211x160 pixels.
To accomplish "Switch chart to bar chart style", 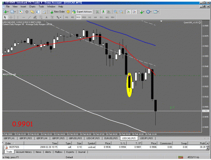I will pos(98,12).
